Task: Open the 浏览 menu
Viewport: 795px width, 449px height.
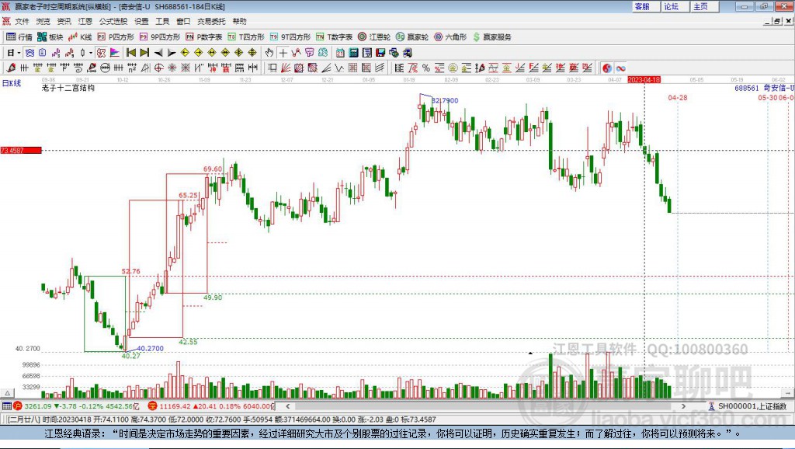Action: pos(43,21)
